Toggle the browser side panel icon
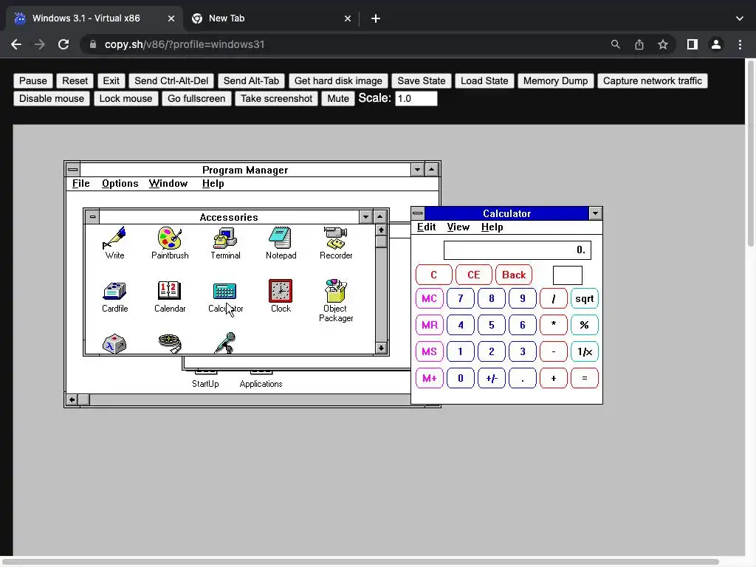 (693, 44)
